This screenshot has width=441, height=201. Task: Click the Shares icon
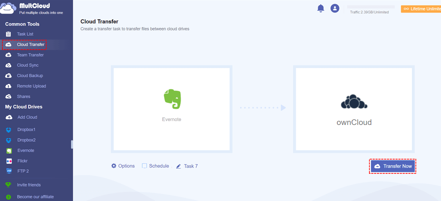coord(8,97)
